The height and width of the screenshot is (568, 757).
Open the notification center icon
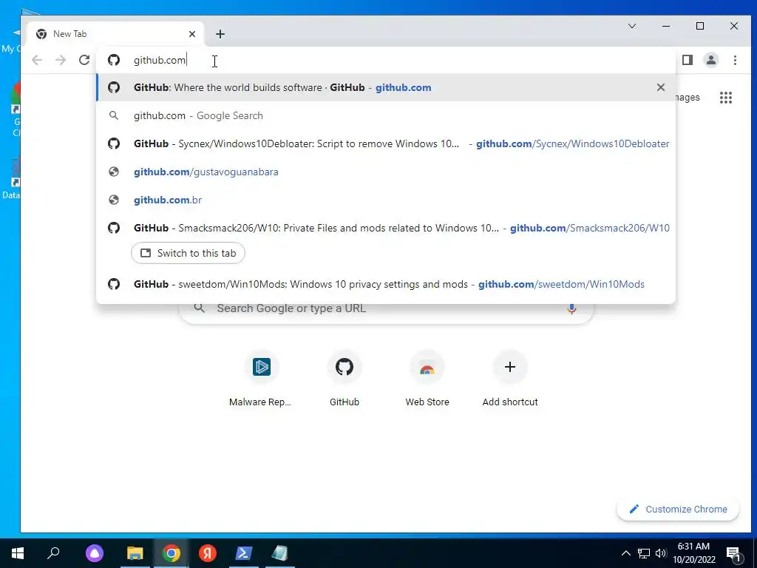(733, 554)
